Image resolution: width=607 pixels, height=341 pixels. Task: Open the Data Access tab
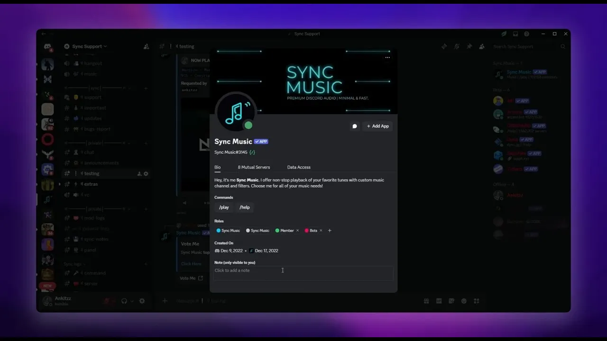coord(299,167)
